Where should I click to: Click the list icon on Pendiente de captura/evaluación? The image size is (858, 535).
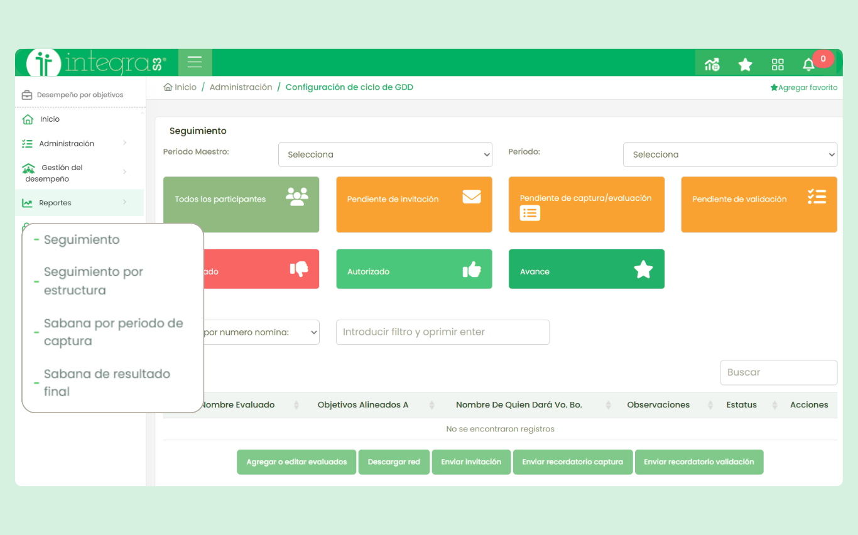pos(530,213)
